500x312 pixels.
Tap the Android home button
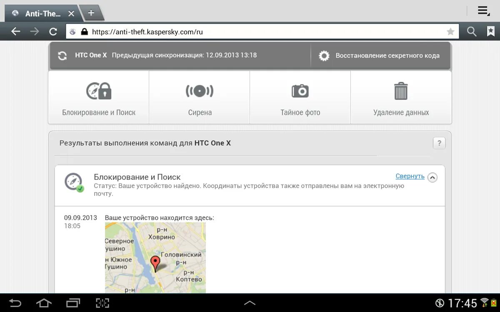pos(43,303)
